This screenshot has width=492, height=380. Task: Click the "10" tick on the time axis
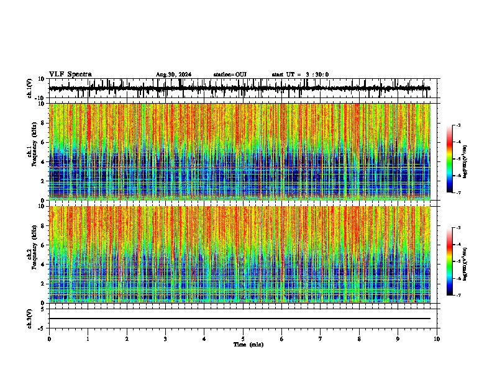[x=437, y=339]
